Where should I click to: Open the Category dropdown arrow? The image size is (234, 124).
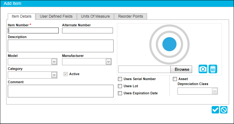tap(54, 75)
